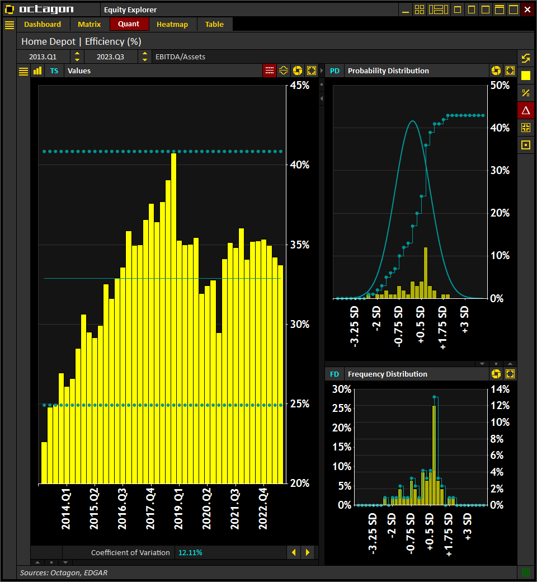The image size is (537, 582).
Task: Increase the 2023.Q3 end period
Action: 145,54
